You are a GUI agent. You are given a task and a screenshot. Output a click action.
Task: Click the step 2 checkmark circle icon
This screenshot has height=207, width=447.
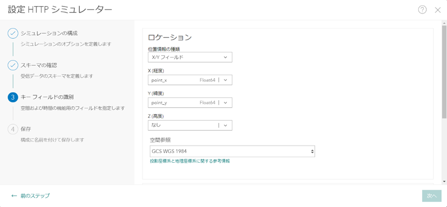(13, 65)
